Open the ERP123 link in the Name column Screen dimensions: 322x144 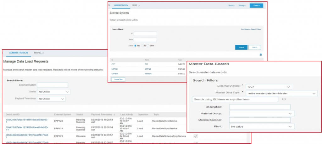coord(148,69)
